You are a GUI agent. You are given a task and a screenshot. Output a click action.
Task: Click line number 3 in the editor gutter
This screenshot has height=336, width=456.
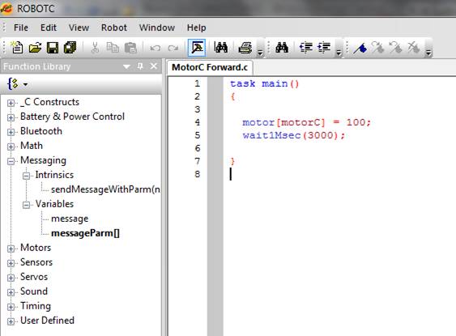(197, 109)
